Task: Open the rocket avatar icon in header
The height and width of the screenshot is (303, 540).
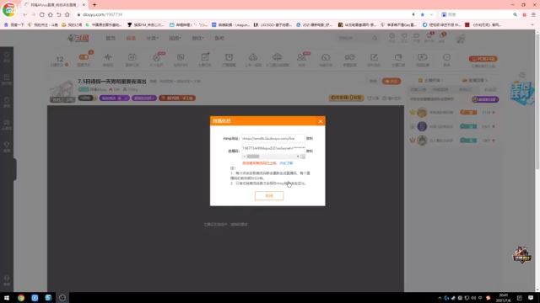Action: (461, 38)
